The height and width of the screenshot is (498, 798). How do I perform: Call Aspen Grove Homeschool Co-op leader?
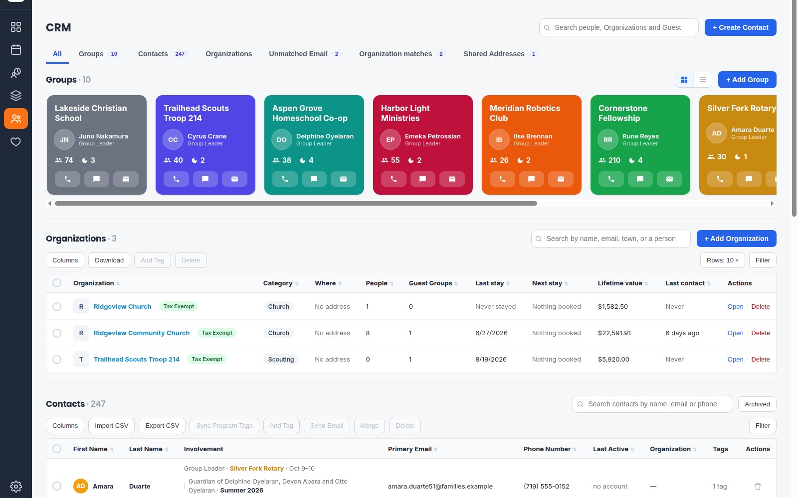[x=285, y=179]
